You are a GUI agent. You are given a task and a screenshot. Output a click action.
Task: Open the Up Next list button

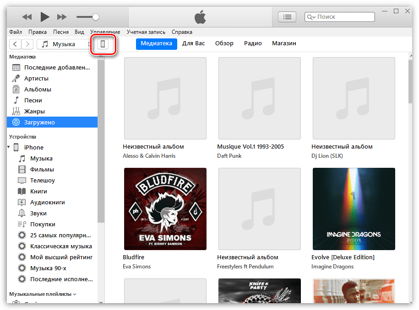pos(287,17)
